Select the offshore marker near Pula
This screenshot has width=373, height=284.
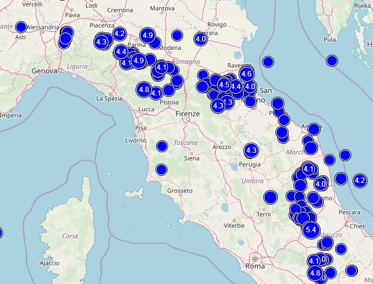pyautogui.click(x=332, y=61)
